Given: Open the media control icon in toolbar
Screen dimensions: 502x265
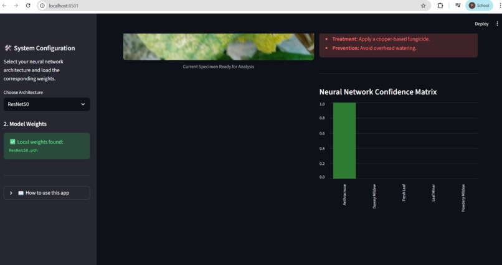Looking at the screenshot, I should tap(458, 6).
